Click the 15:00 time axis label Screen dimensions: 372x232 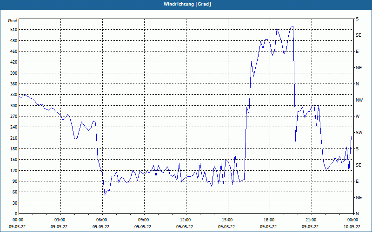pyautogui.click(x=227, y=220)
